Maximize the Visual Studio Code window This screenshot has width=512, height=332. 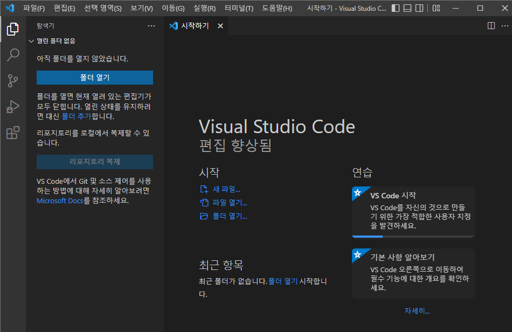coord(480,8)
